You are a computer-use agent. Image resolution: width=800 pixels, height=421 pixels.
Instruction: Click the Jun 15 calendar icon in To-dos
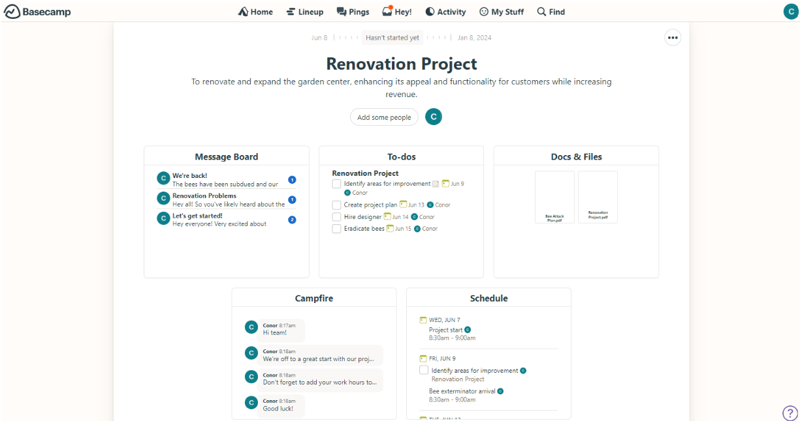[391, 228]
